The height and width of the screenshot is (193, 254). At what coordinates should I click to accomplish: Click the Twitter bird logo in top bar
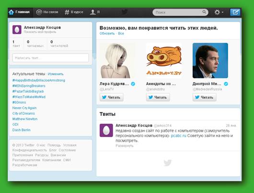pos(125,12)
